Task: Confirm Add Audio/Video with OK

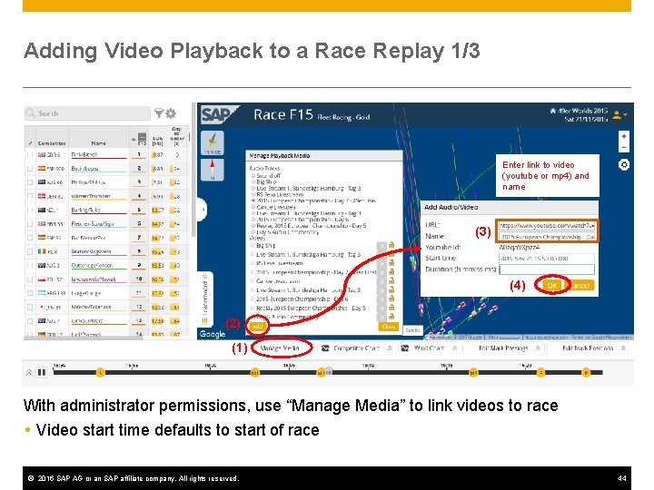Action: click(552, 286)
